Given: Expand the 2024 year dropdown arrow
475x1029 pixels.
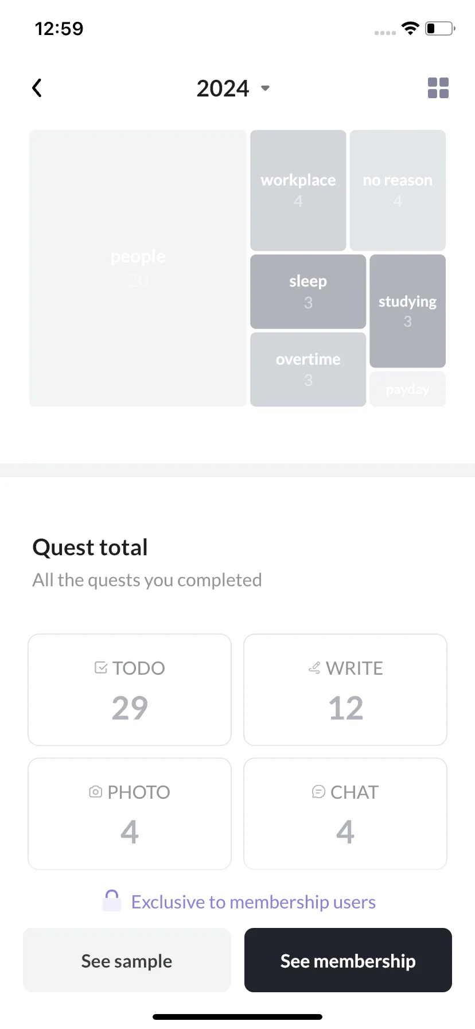Looking at the screenshot, I should pos(265,88).
